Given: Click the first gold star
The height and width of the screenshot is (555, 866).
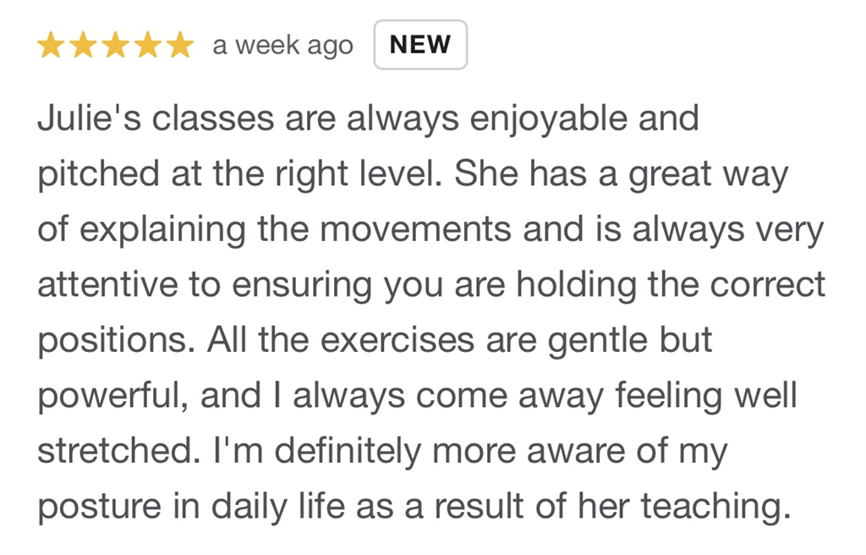Looking at the screenshot, I should pyautogui.click(x=52, y=46).
